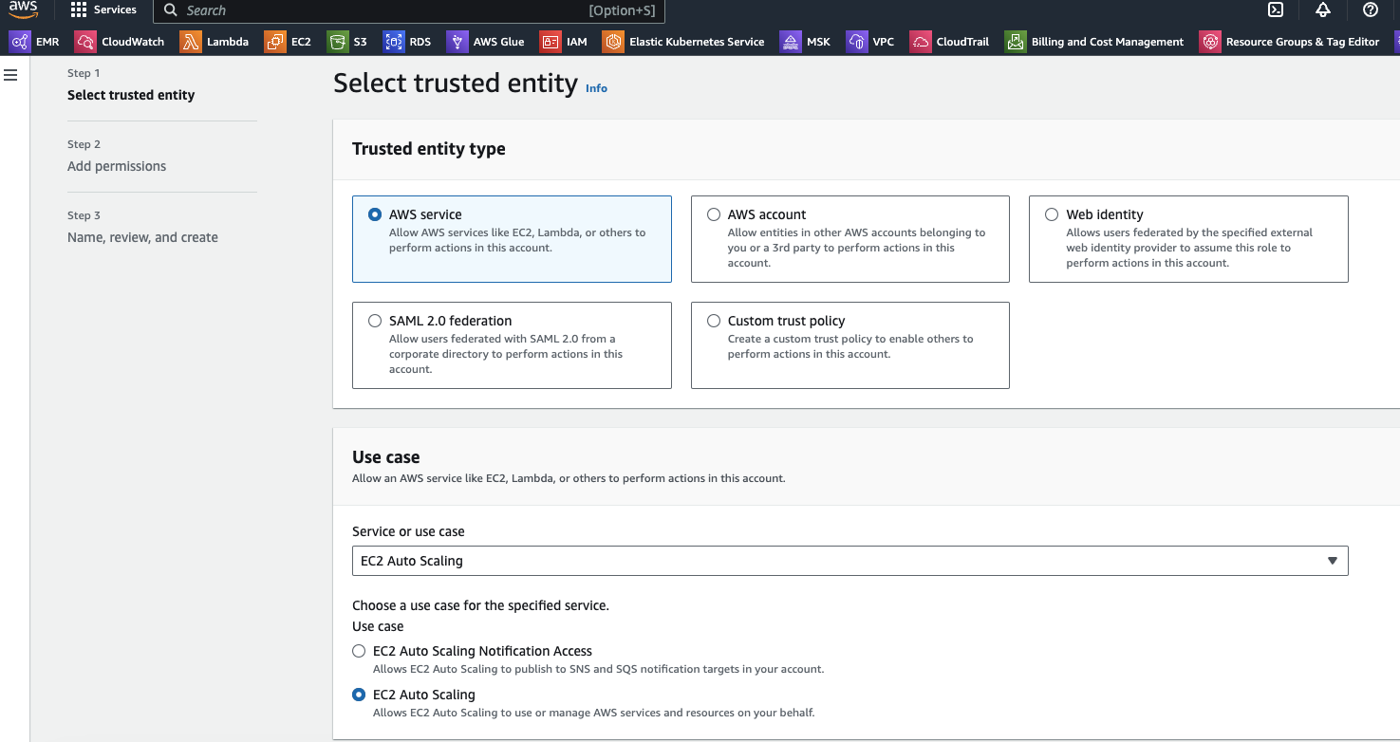Select the AWS account radio button

pyautogui.click(x=713, y=214)
